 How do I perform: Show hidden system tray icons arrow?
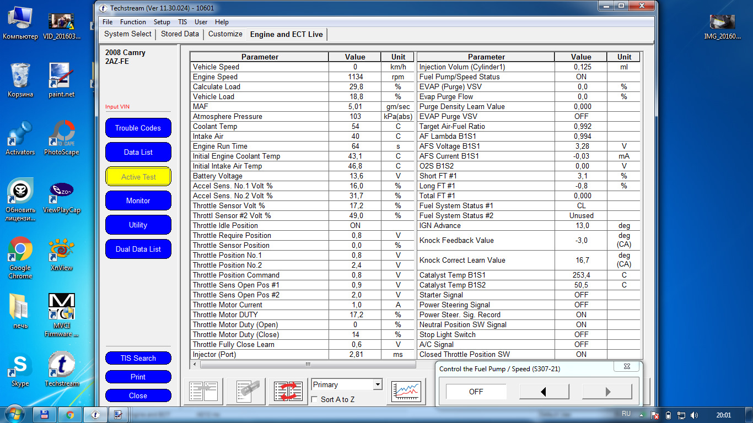[642, 415]
